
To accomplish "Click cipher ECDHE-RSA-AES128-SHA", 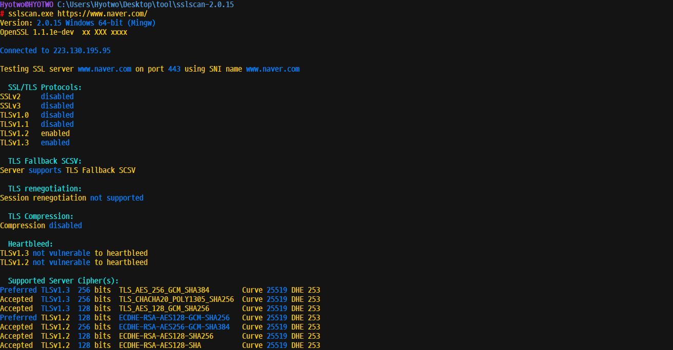I will click(160, 345).
